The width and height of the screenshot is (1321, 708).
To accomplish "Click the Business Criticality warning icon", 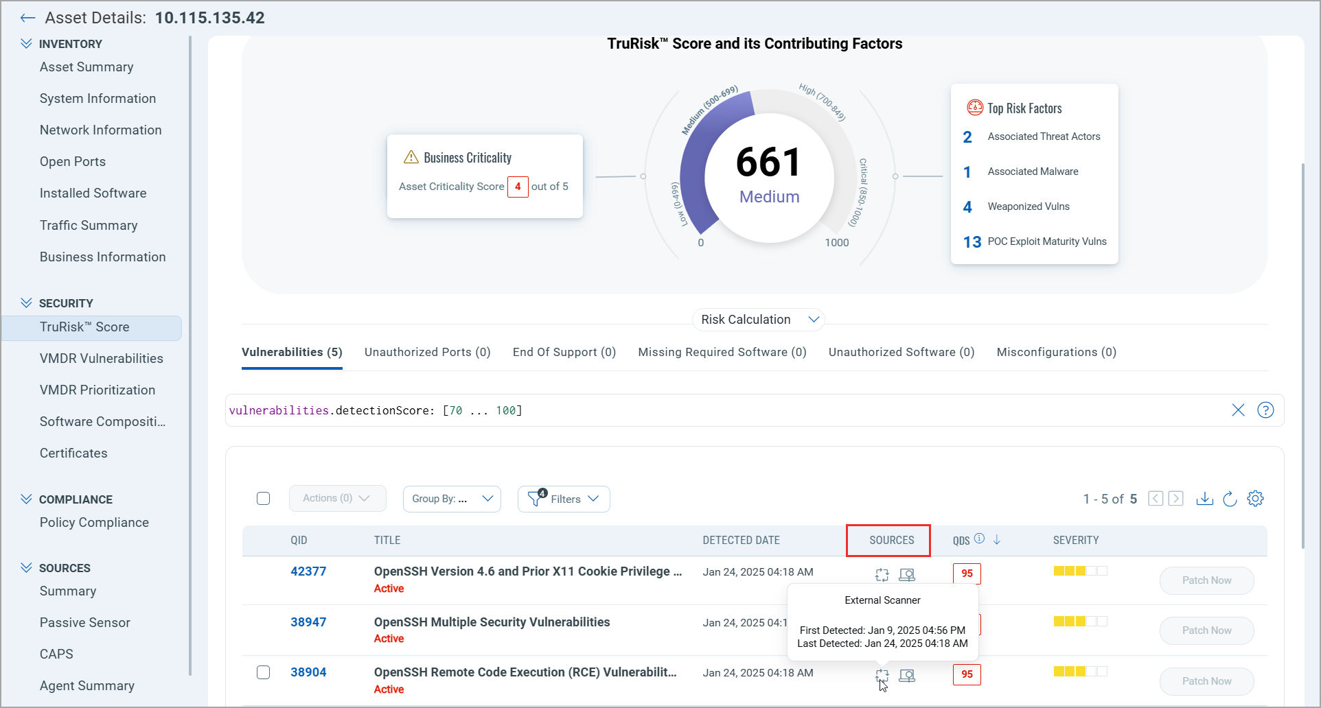I will coord(411,157).
